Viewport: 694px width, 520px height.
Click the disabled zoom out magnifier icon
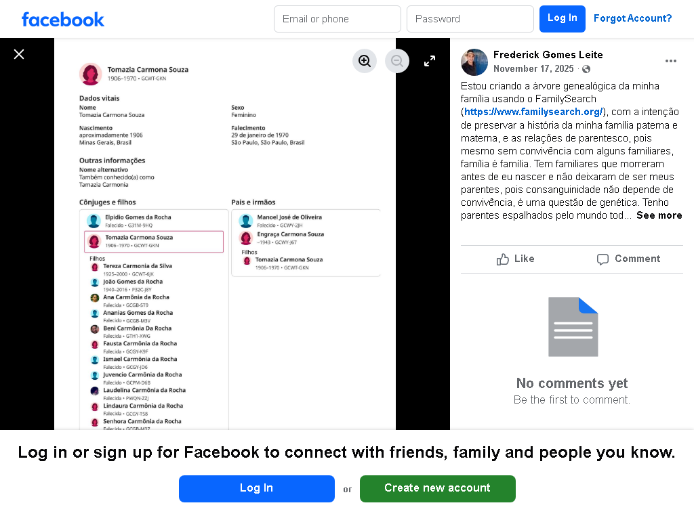[x=397, y=61]
